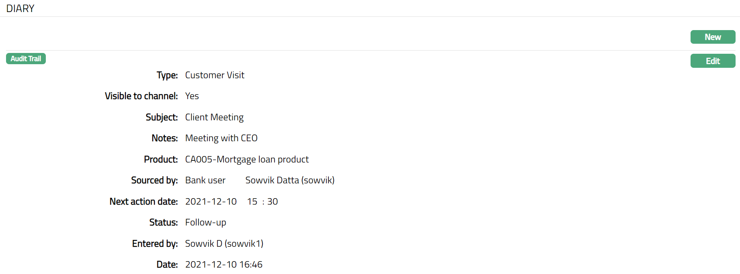Click the Status field label
Screen dimensions: 740x274
click(x=163, y=222)
